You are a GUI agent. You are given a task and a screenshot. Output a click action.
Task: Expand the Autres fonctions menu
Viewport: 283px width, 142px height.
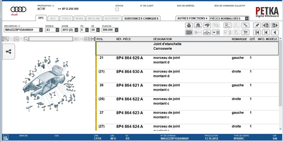tap(192, 18)
